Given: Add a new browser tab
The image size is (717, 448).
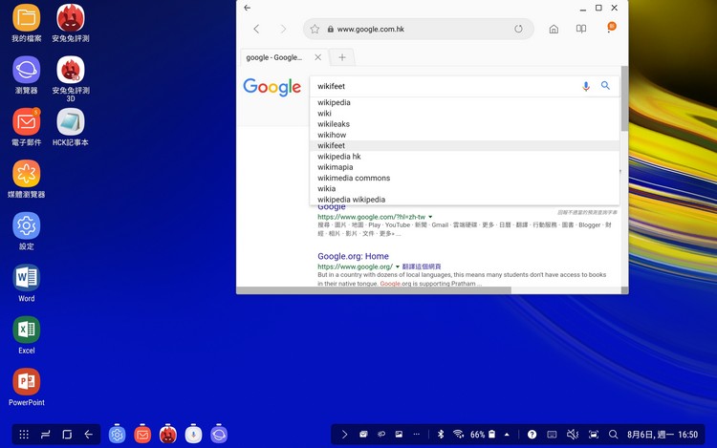Looking at the screenshot, I should click(341, 57).
